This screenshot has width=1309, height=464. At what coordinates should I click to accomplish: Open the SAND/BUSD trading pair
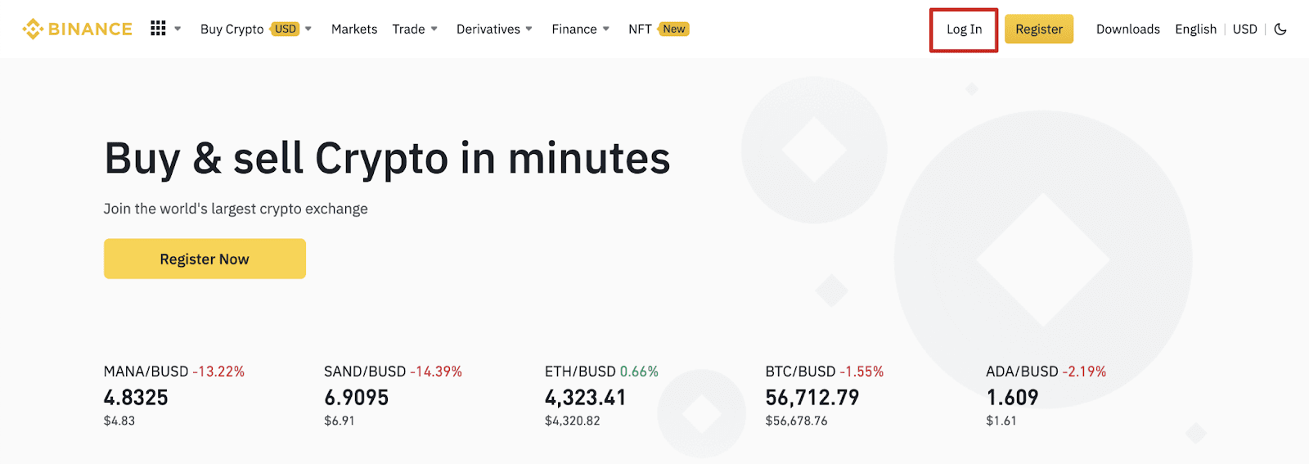point(365,372)
